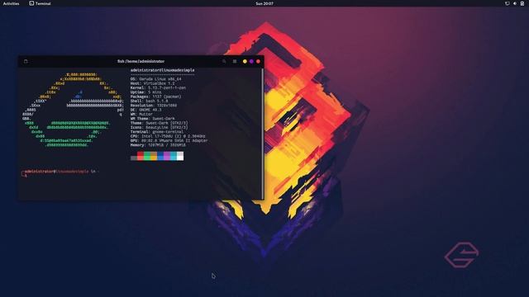529x297 pixels.
Task: Click the 'GPU:' line in neofetch output
Action: click(x=169, y=141)
